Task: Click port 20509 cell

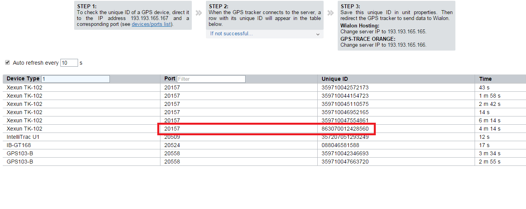Action: pyautogui.click(x=172, y=137)
